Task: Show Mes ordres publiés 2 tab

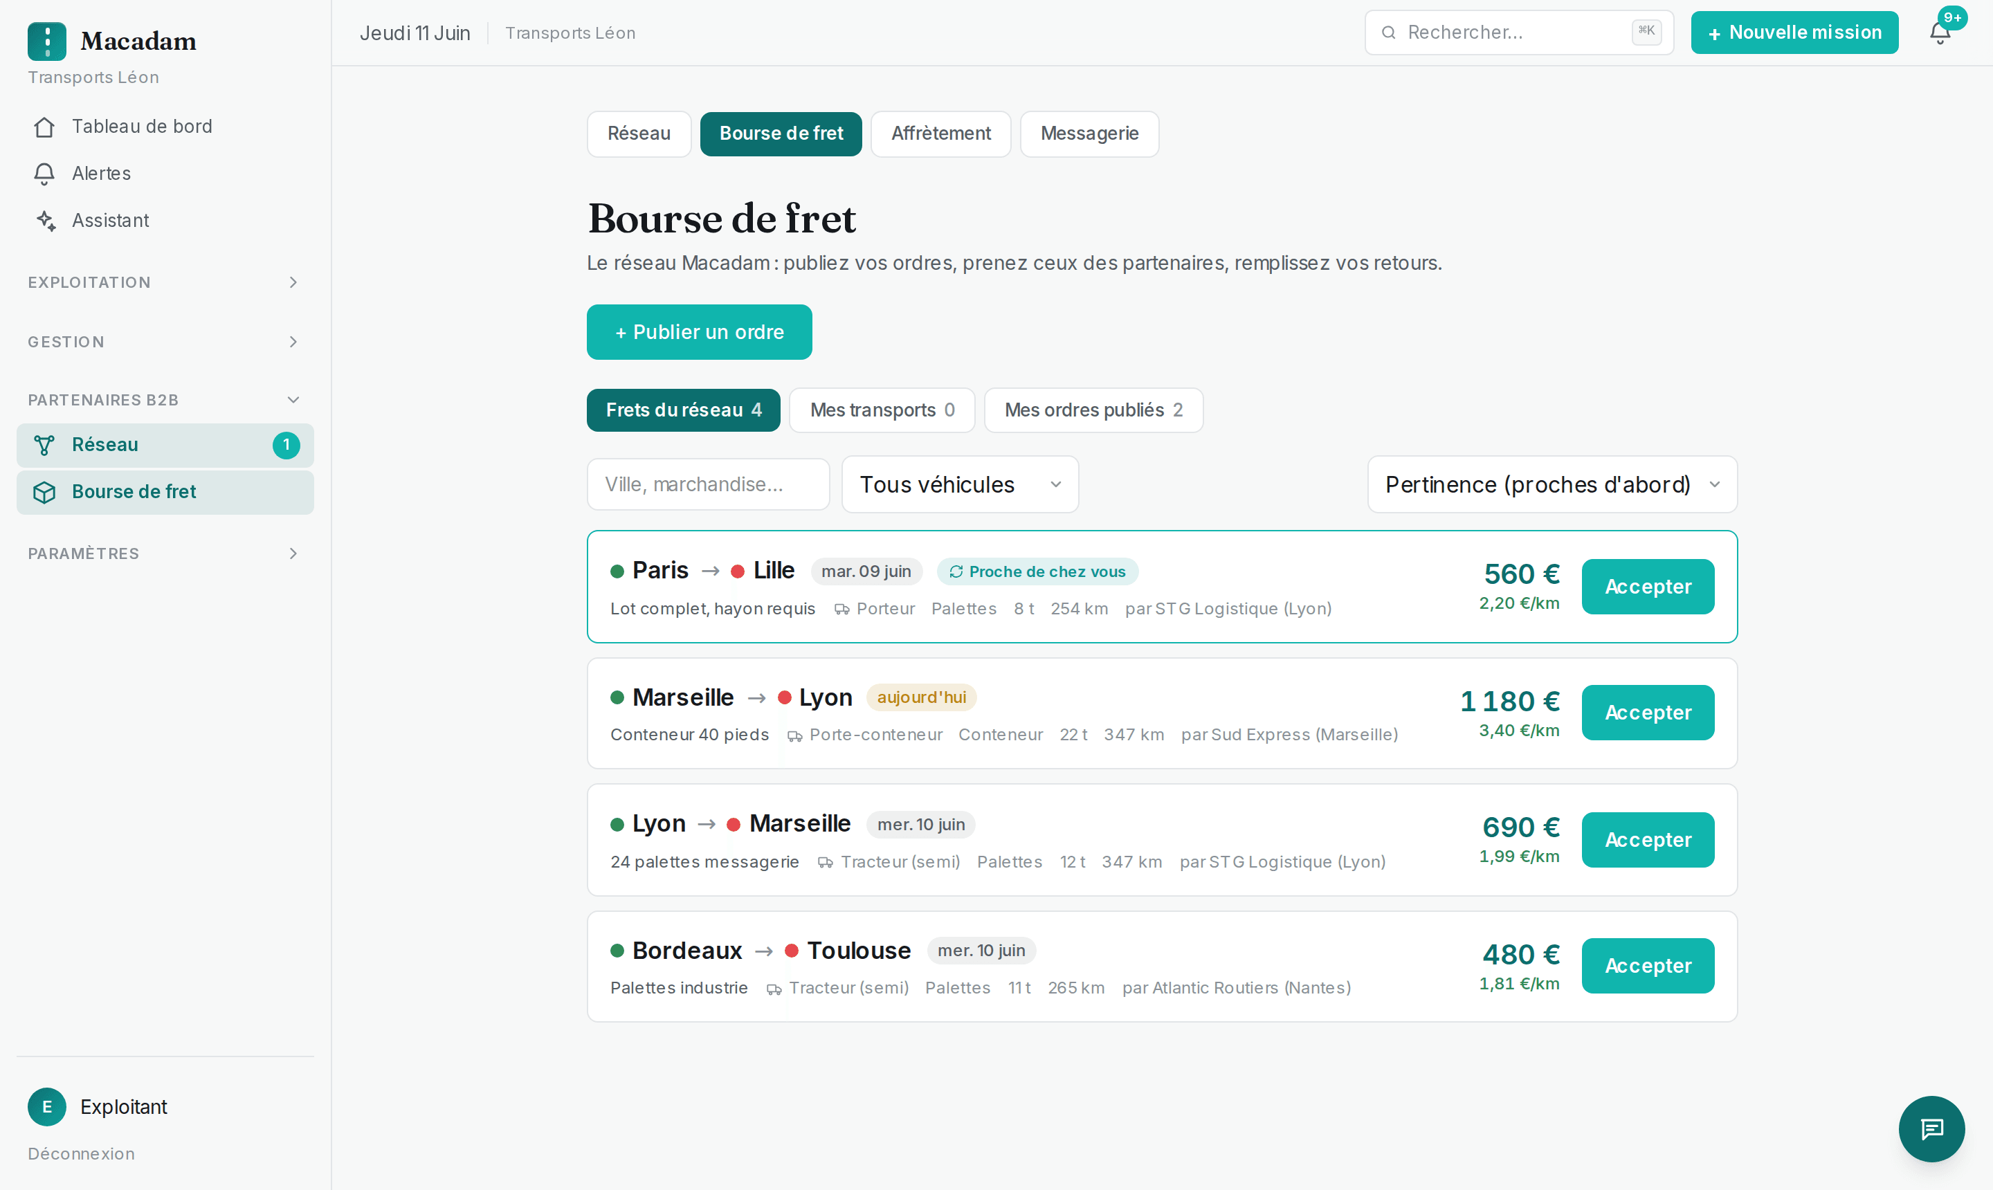Action: (x=1093, y=410)
